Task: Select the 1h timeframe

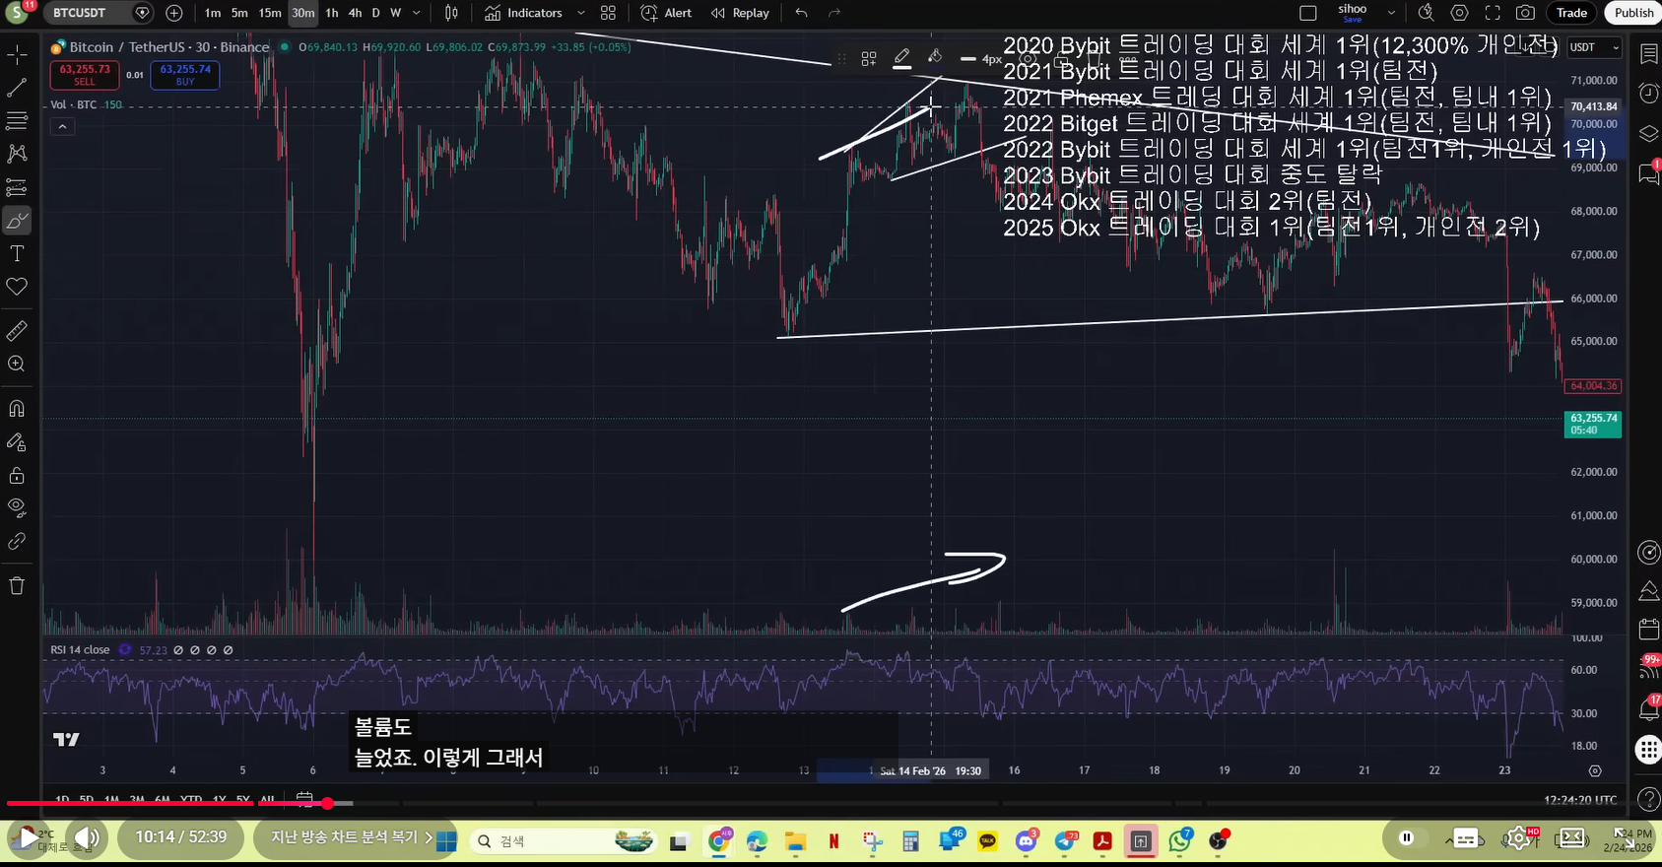Action: (332, 13)
